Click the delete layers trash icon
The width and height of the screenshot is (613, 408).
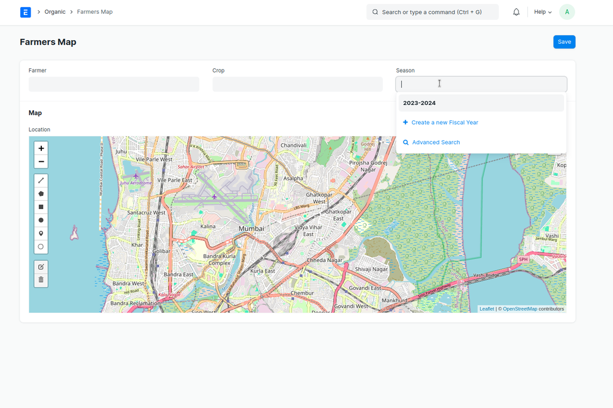(41, 280)
